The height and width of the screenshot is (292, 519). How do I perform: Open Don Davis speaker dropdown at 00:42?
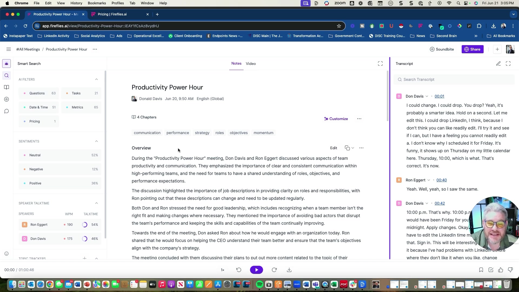[427, 203]
